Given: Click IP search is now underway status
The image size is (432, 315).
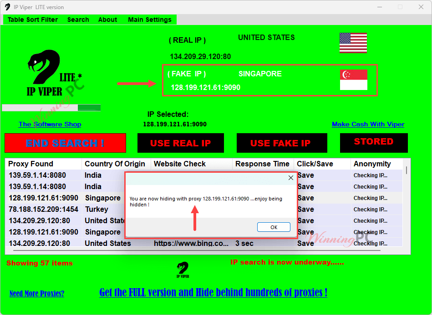Looking at the screenshot, I should pyautogui.click(x=287, y=262).
